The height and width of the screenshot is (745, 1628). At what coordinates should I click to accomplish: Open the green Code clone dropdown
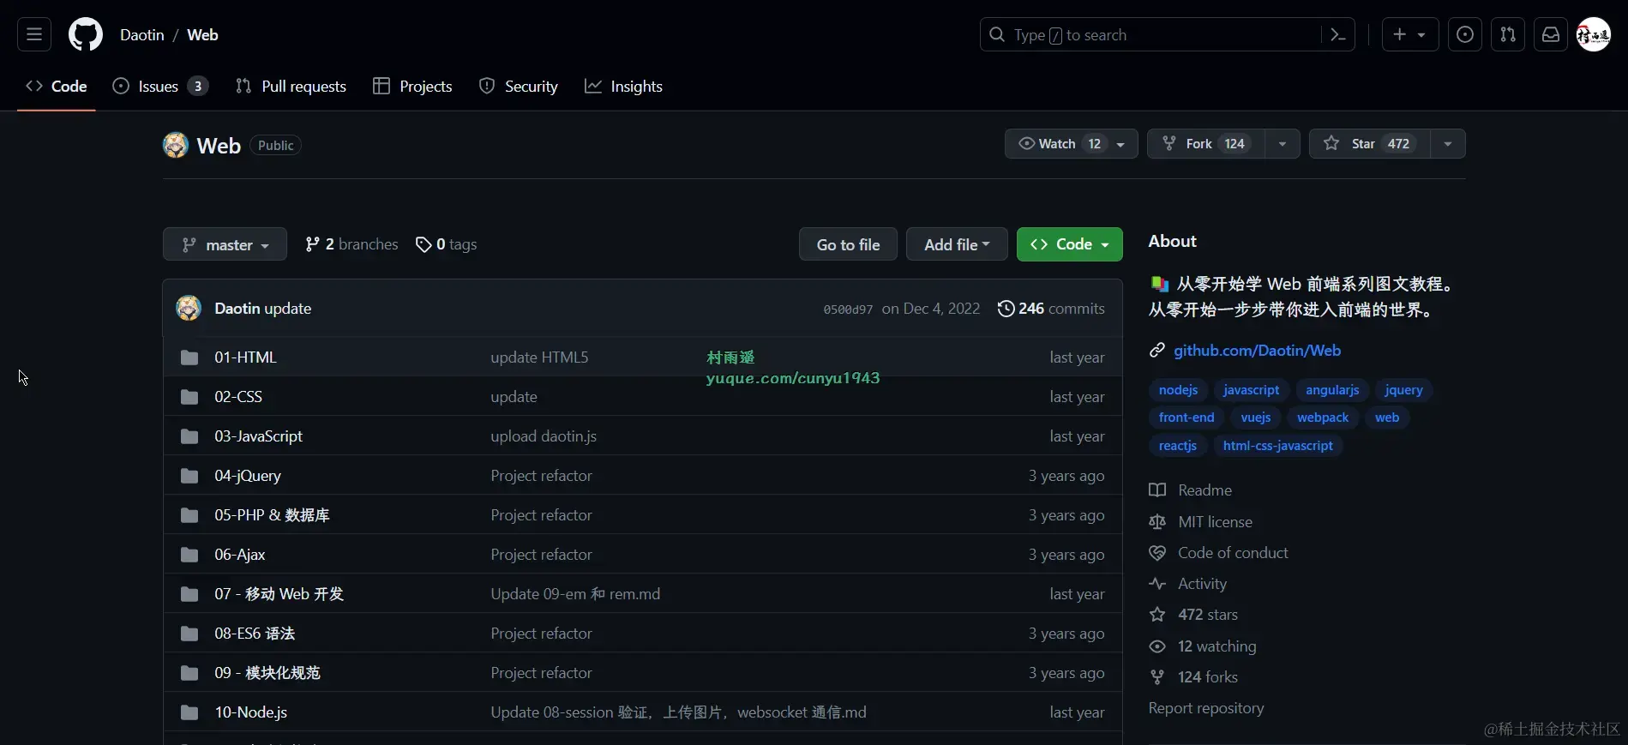(1069, 244)
